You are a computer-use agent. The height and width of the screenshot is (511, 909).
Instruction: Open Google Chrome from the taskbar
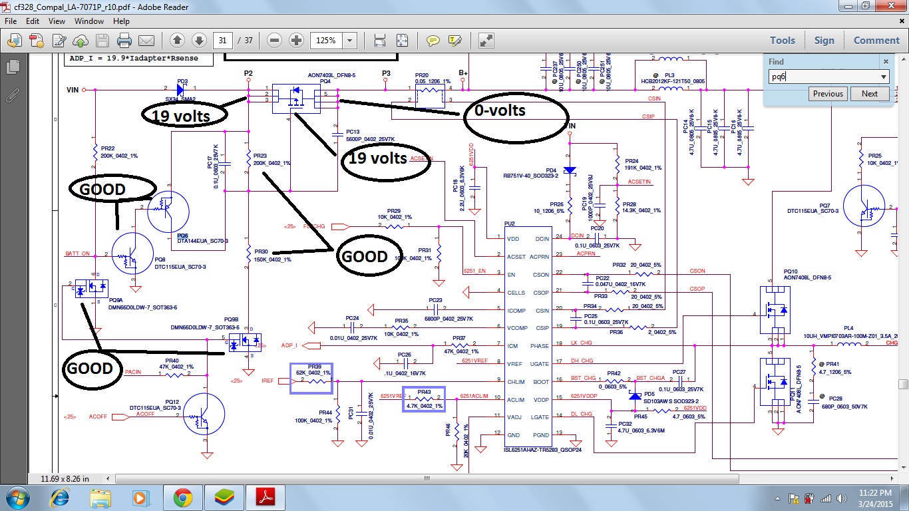pos(183,497)
